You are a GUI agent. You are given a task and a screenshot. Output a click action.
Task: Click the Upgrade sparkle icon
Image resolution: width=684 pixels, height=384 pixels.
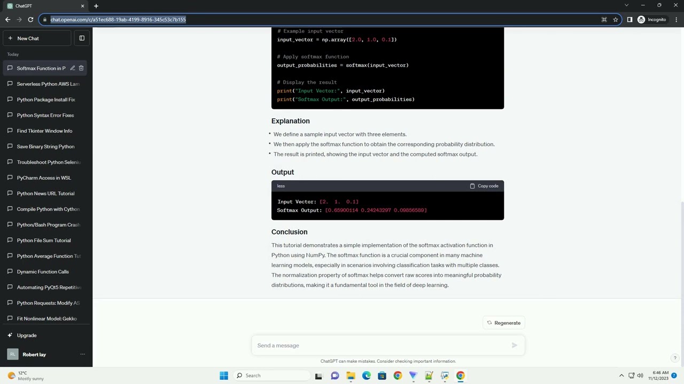(10, 335)
